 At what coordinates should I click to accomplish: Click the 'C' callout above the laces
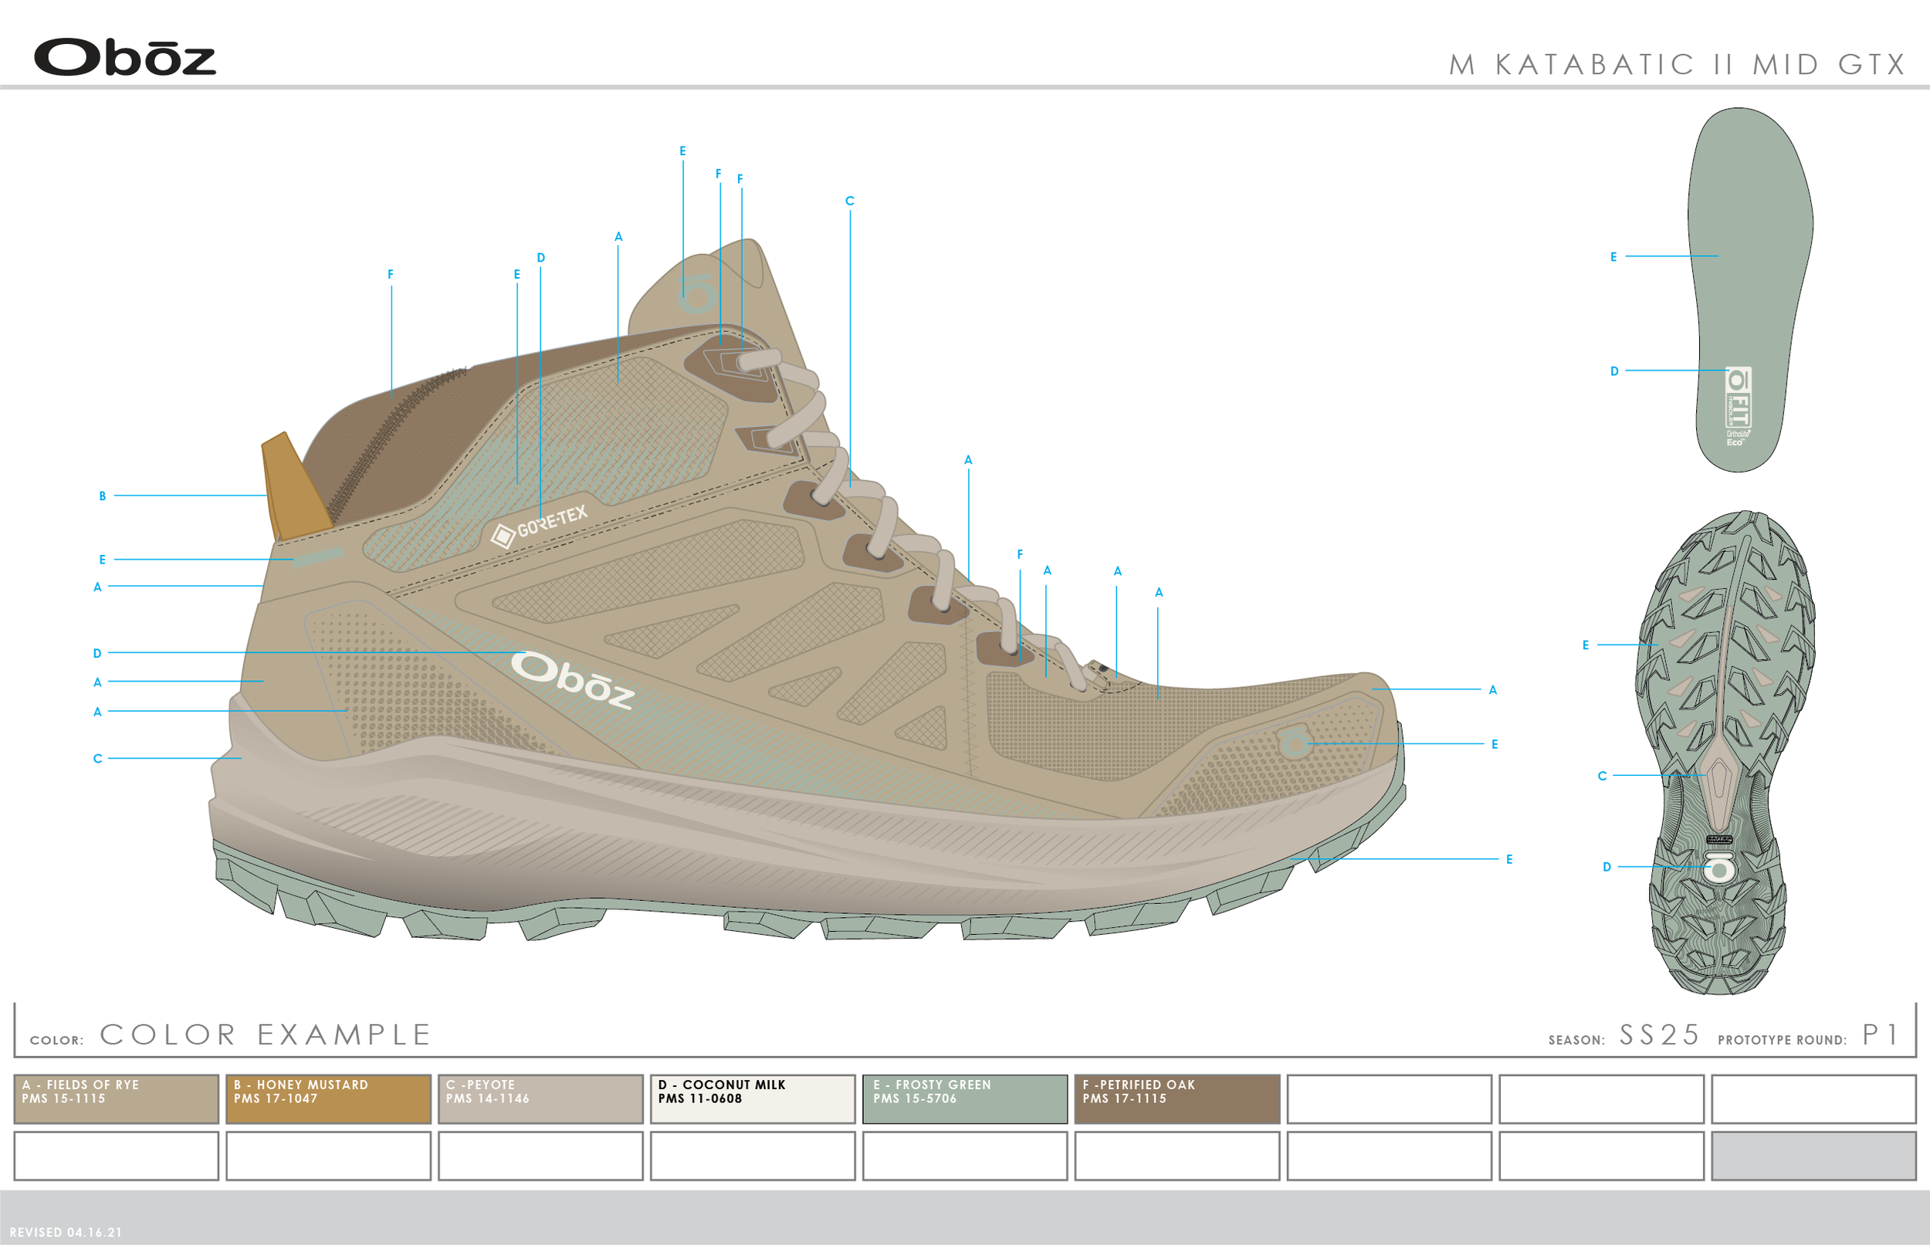(x=850, y=201)
